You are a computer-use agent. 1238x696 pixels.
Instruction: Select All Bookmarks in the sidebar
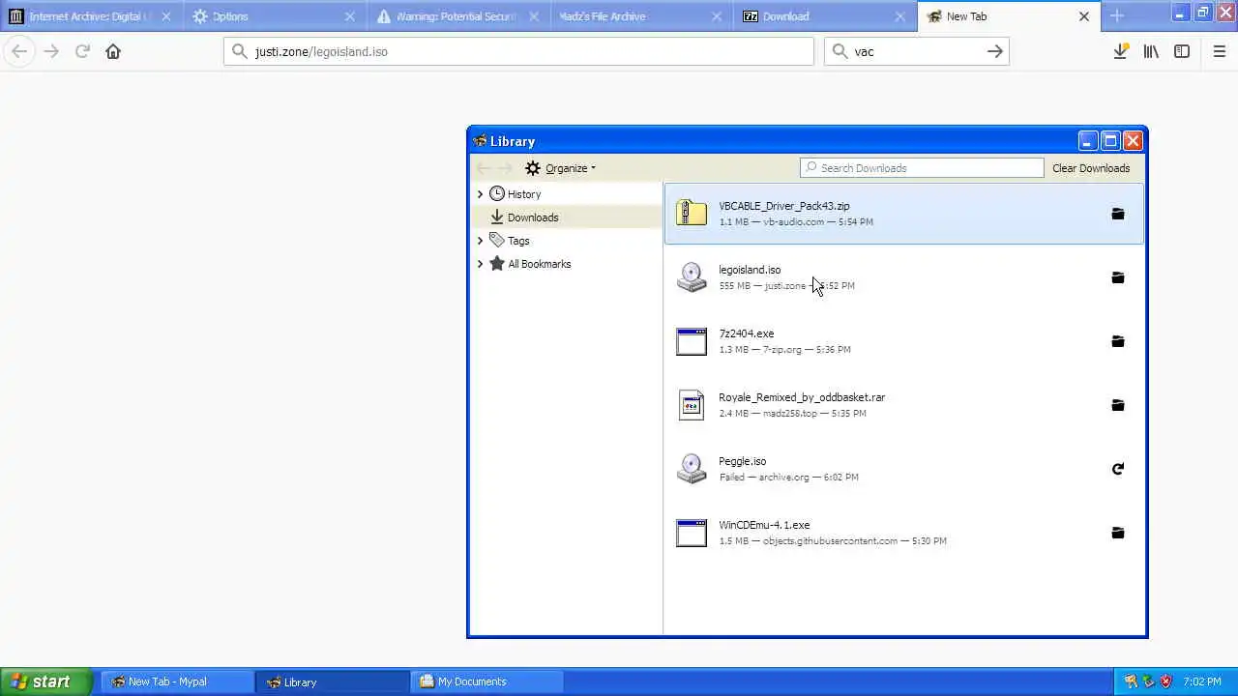pos(567,264)
